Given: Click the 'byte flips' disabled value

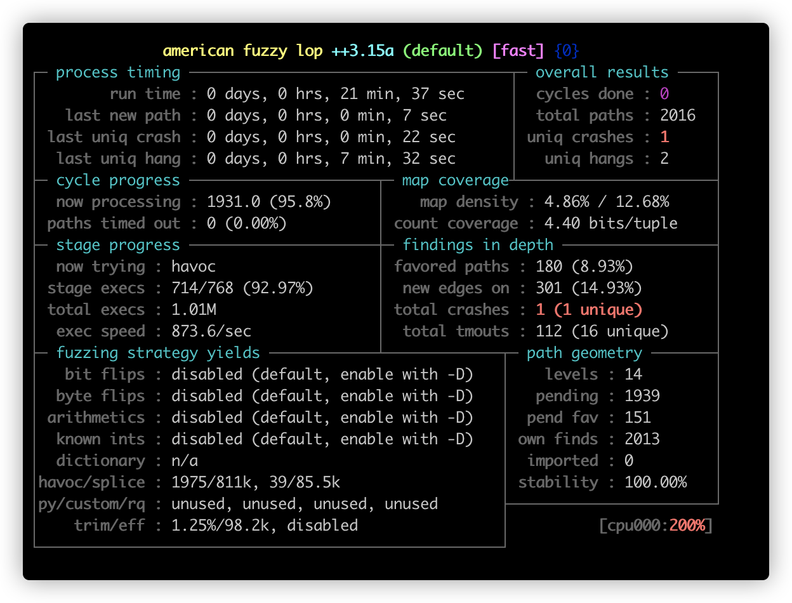Looking at the screenshot, I should 322,396.
